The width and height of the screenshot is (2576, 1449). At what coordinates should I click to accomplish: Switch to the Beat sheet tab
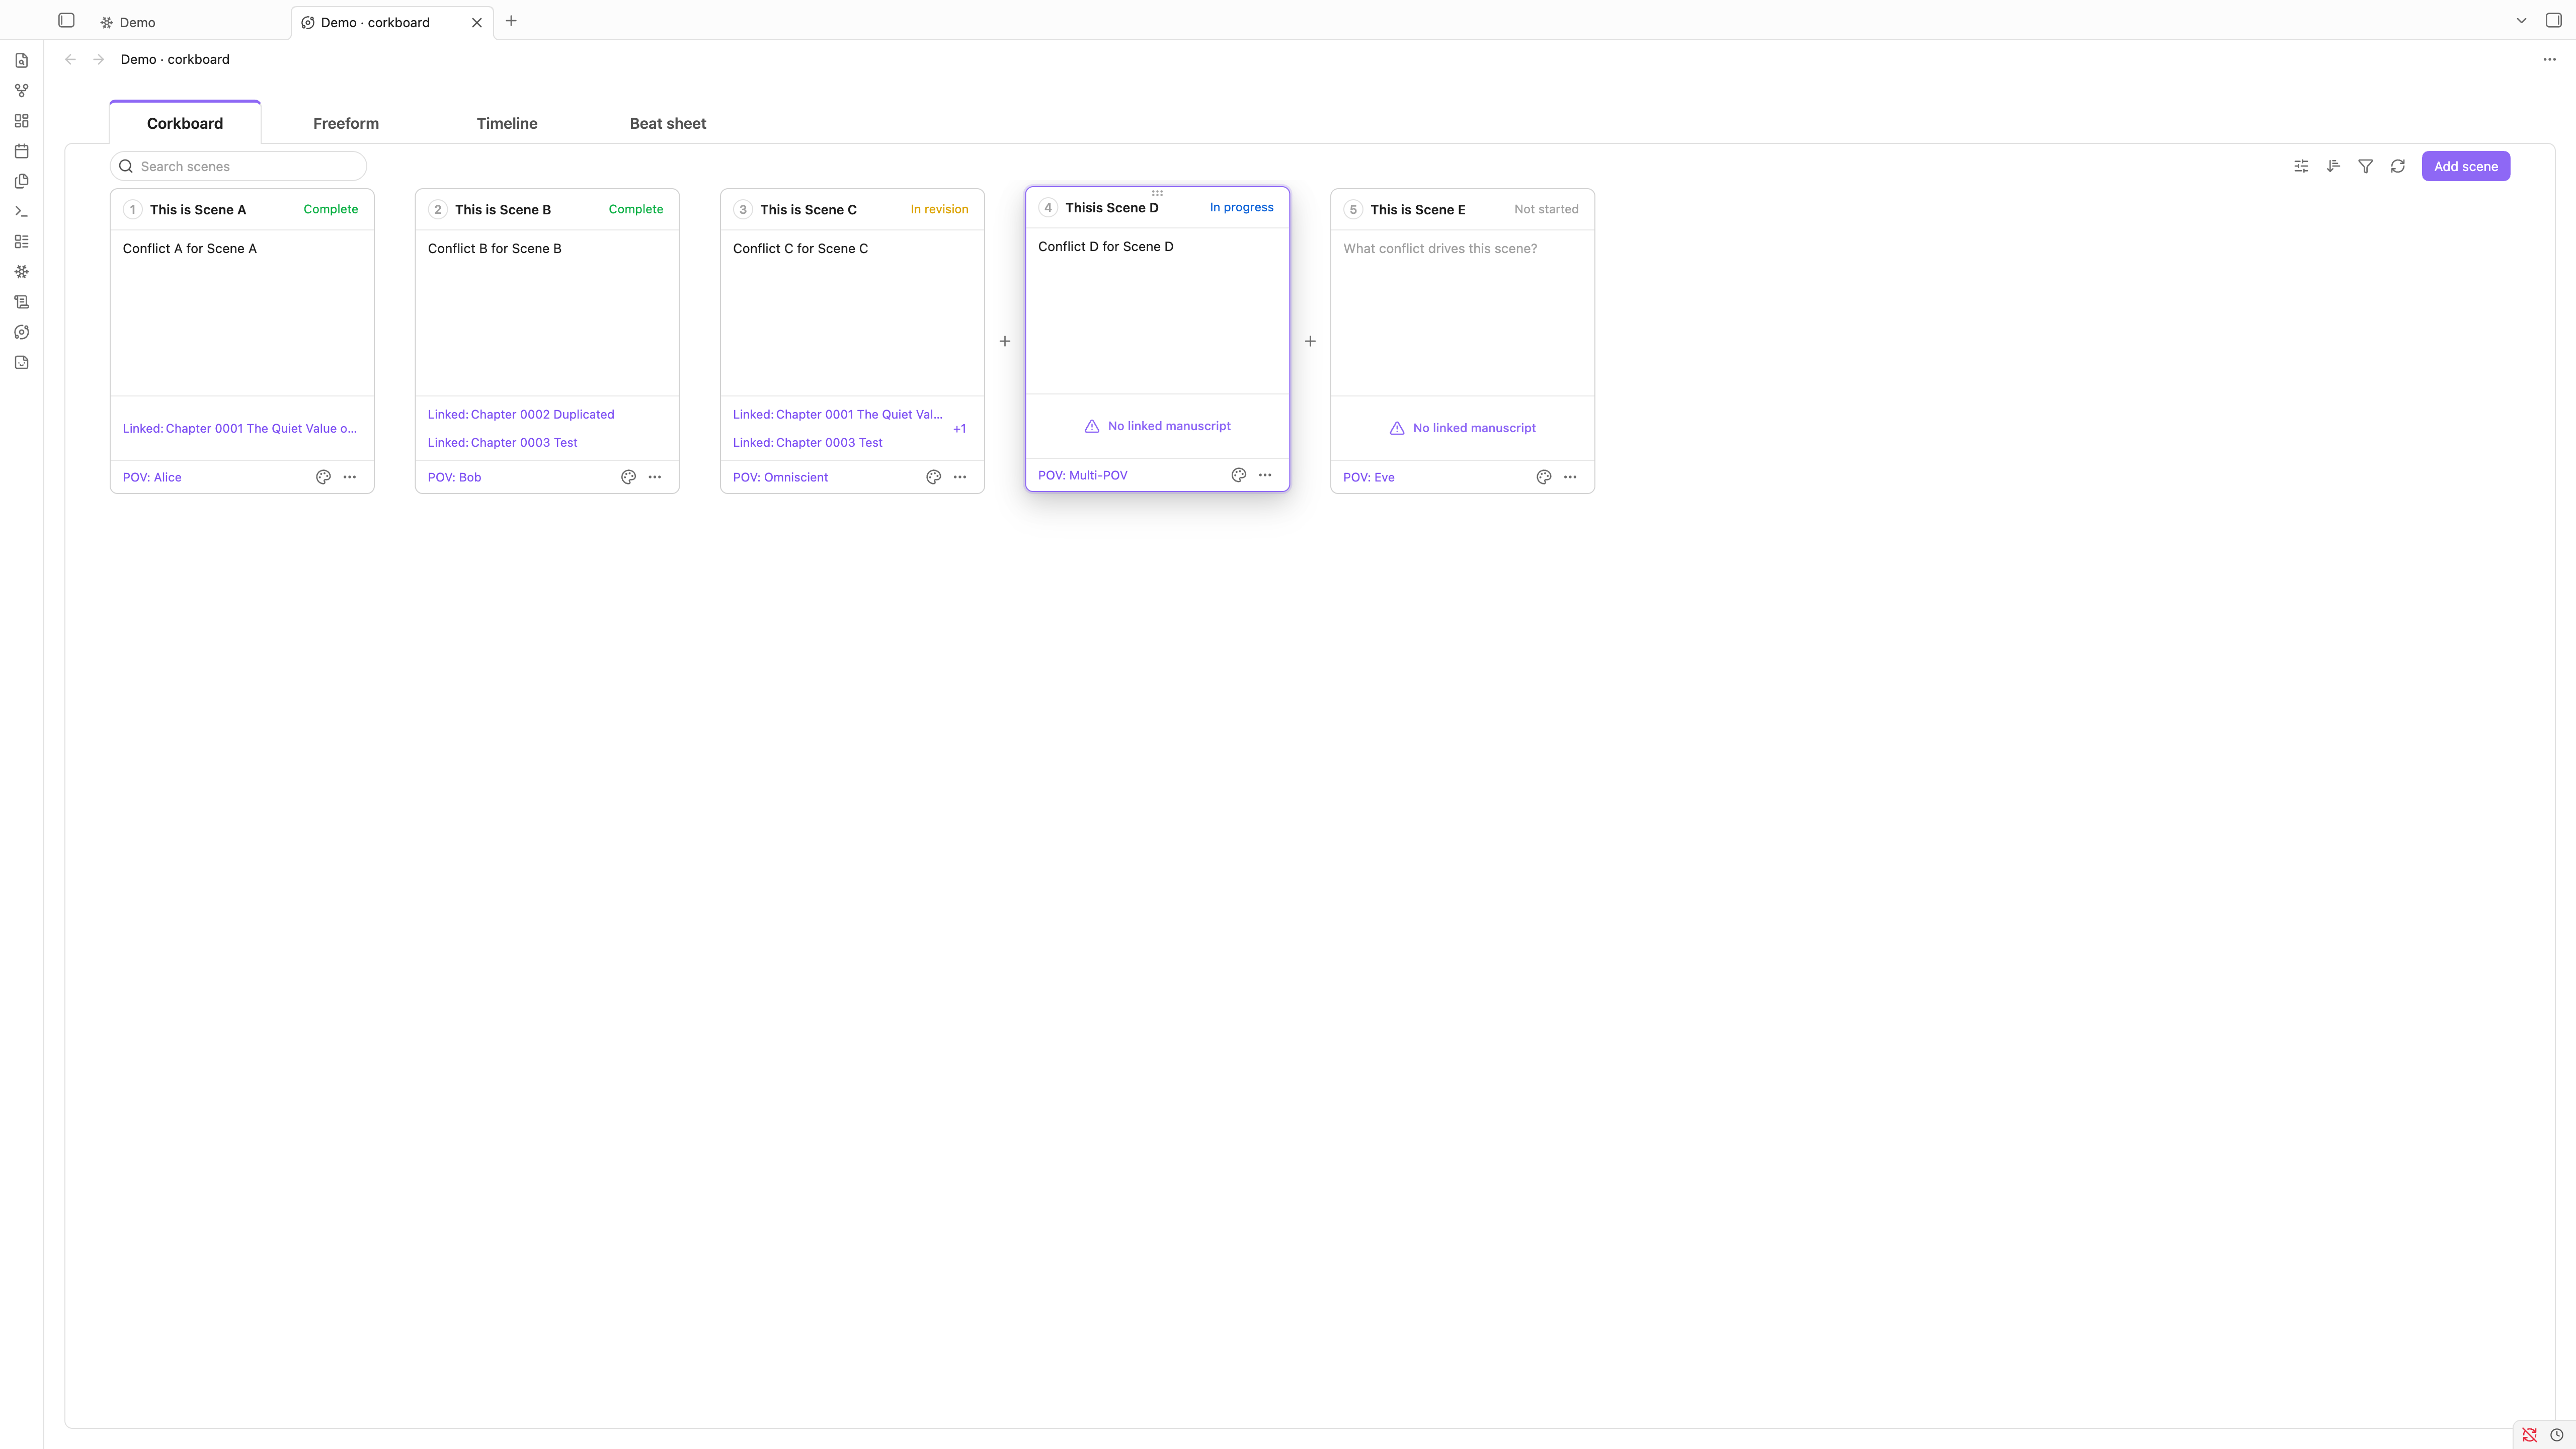point(668,123)
